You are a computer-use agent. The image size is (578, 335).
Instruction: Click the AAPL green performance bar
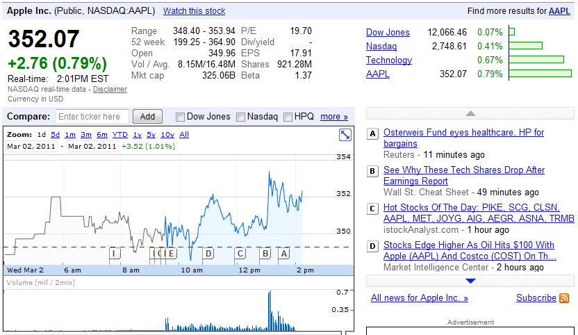pyautogui.click(x=540, y=74)
